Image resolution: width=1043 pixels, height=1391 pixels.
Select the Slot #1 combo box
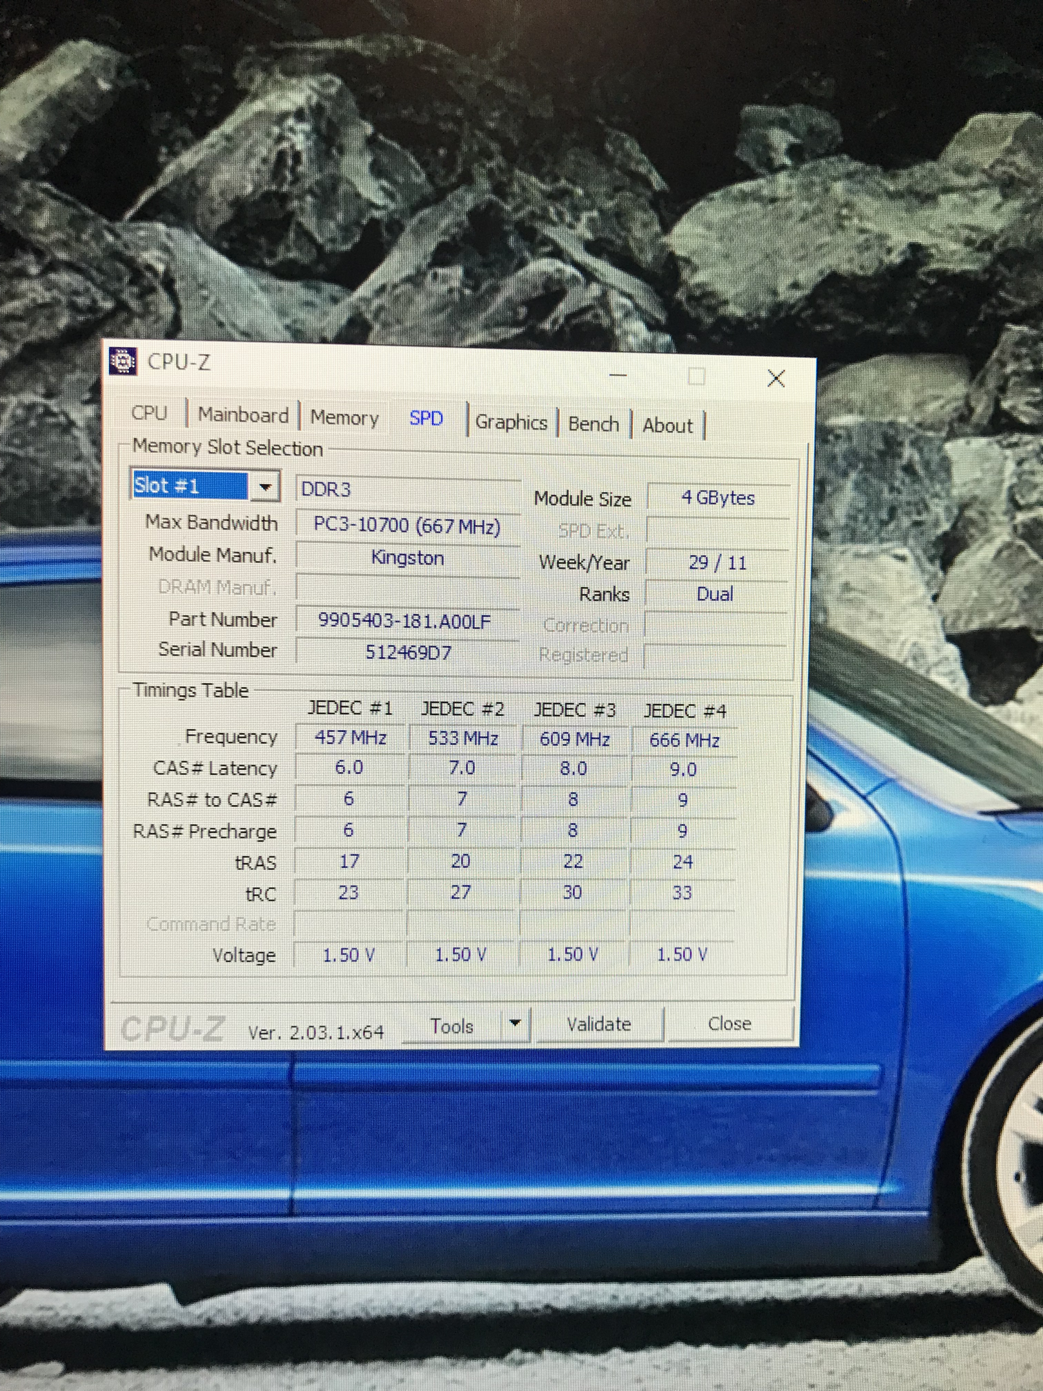(x=190, y=485)
